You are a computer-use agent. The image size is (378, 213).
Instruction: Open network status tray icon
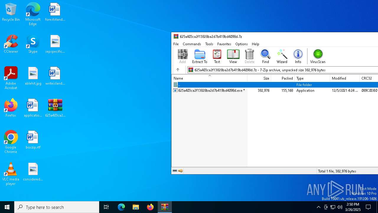click(x=333, y=207)
